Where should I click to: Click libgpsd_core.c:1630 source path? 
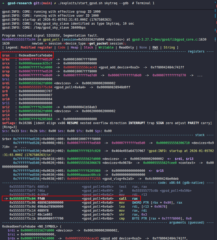169,40
